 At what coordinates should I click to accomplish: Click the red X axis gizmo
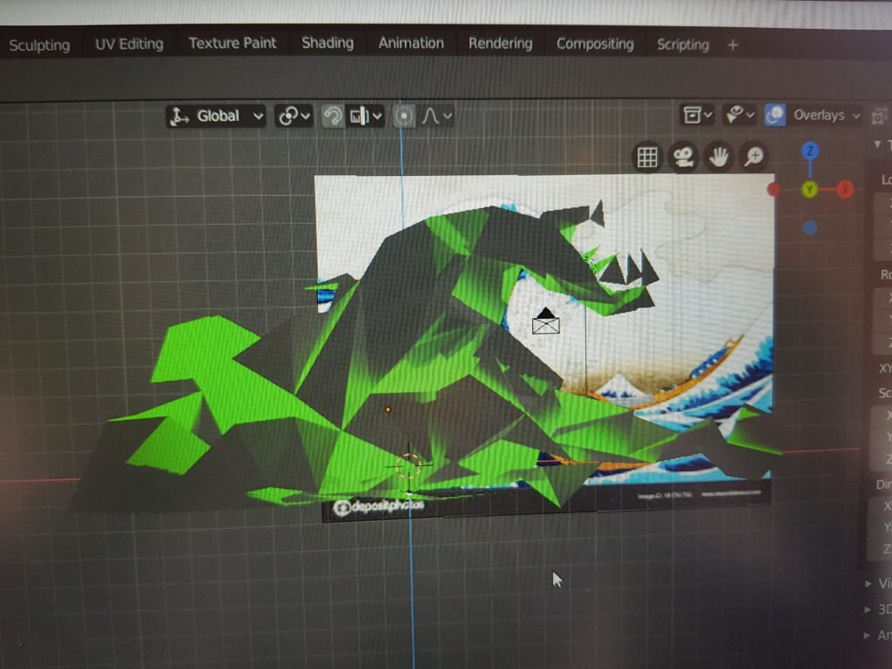click(x=845, y=189)
